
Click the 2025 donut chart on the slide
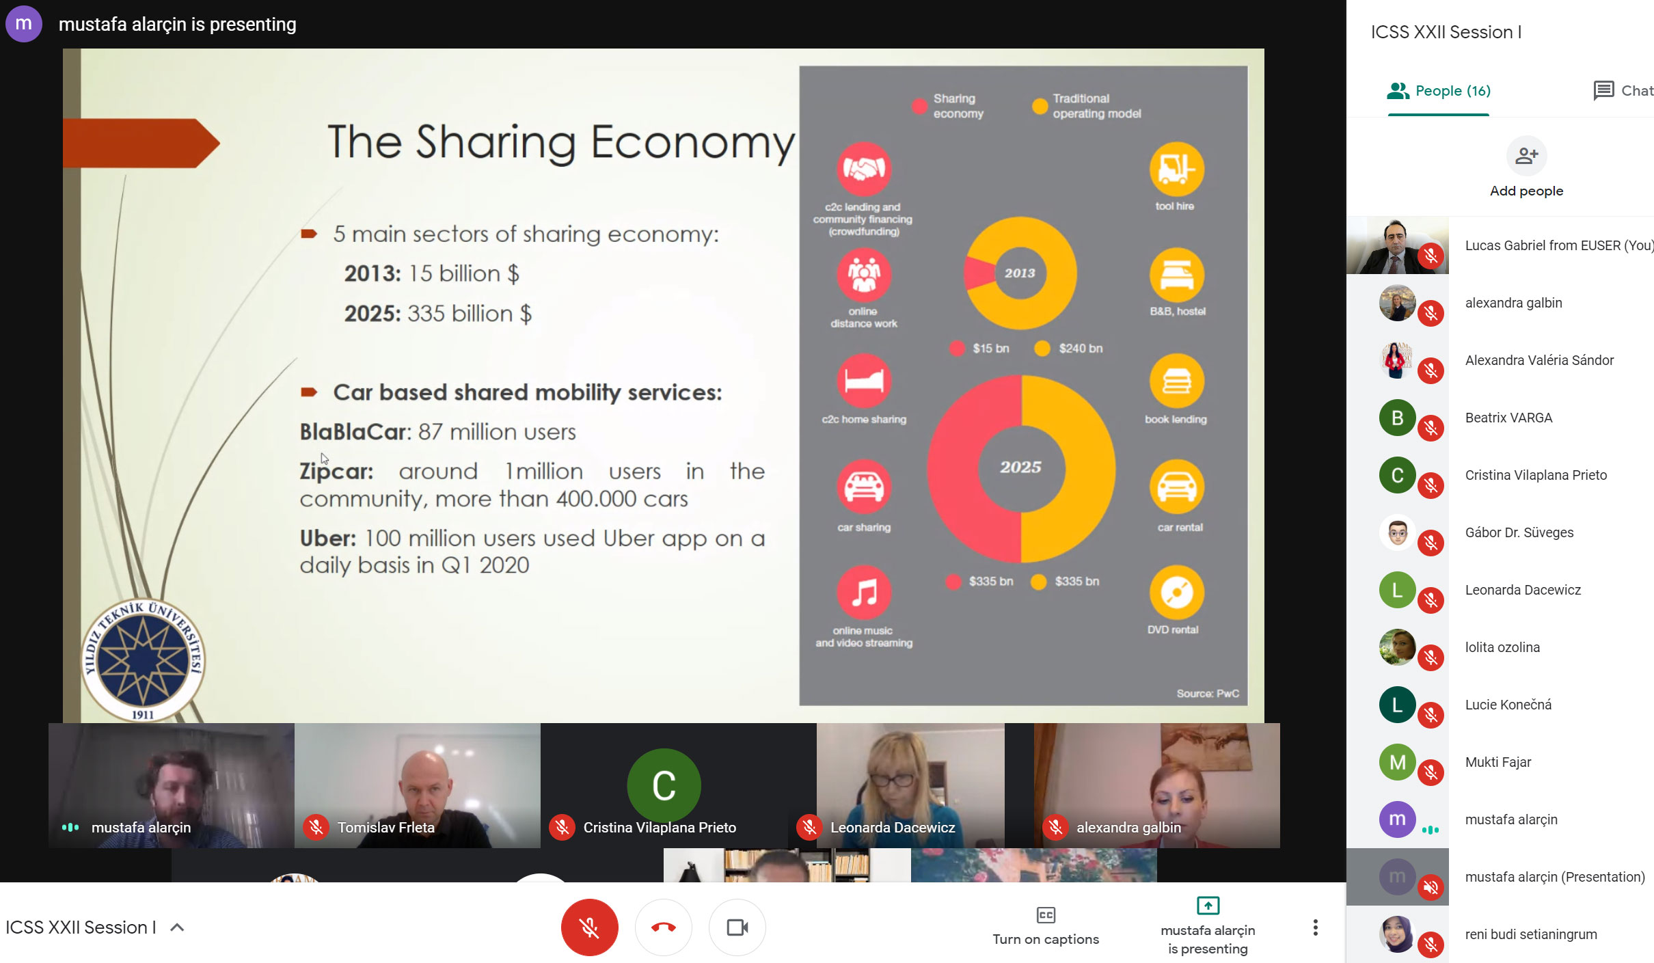1020,468
